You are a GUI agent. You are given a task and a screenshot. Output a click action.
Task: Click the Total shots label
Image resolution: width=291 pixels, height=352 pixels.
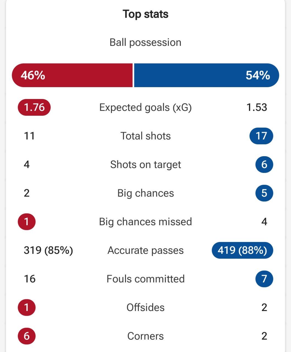[145, 136]
